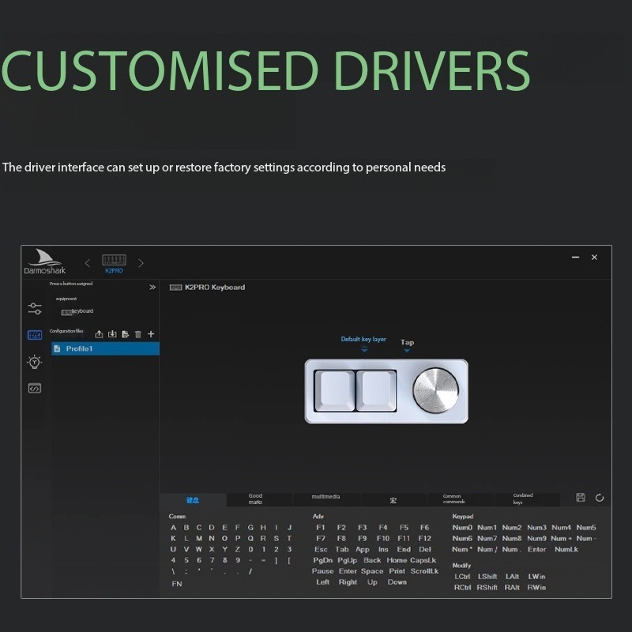Viewport: 632px width, 632px height.
Task: Click the rotary knob on keyboard preview
Action: point(435,391)
